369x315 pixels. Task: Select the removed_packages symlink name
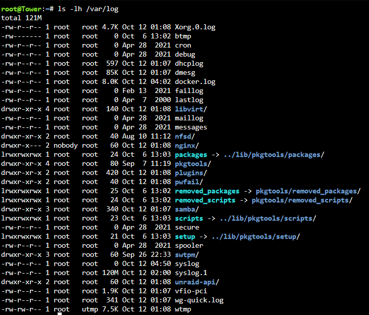pyautogui.click(x=207, y=191)
